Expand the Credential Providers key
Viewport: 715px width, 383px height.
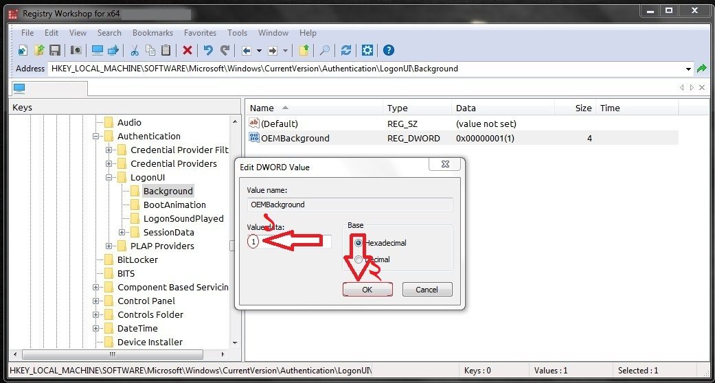[x=109, y=163]
